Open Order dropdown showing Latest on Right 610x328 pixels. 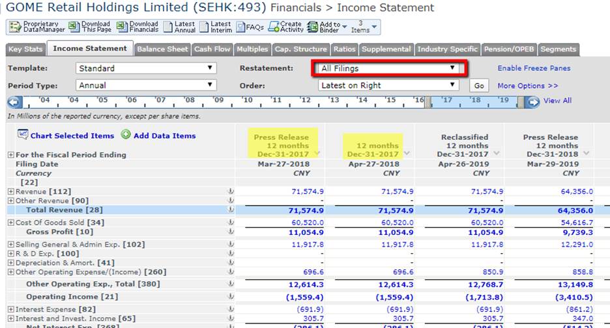(x=388, y=85)
